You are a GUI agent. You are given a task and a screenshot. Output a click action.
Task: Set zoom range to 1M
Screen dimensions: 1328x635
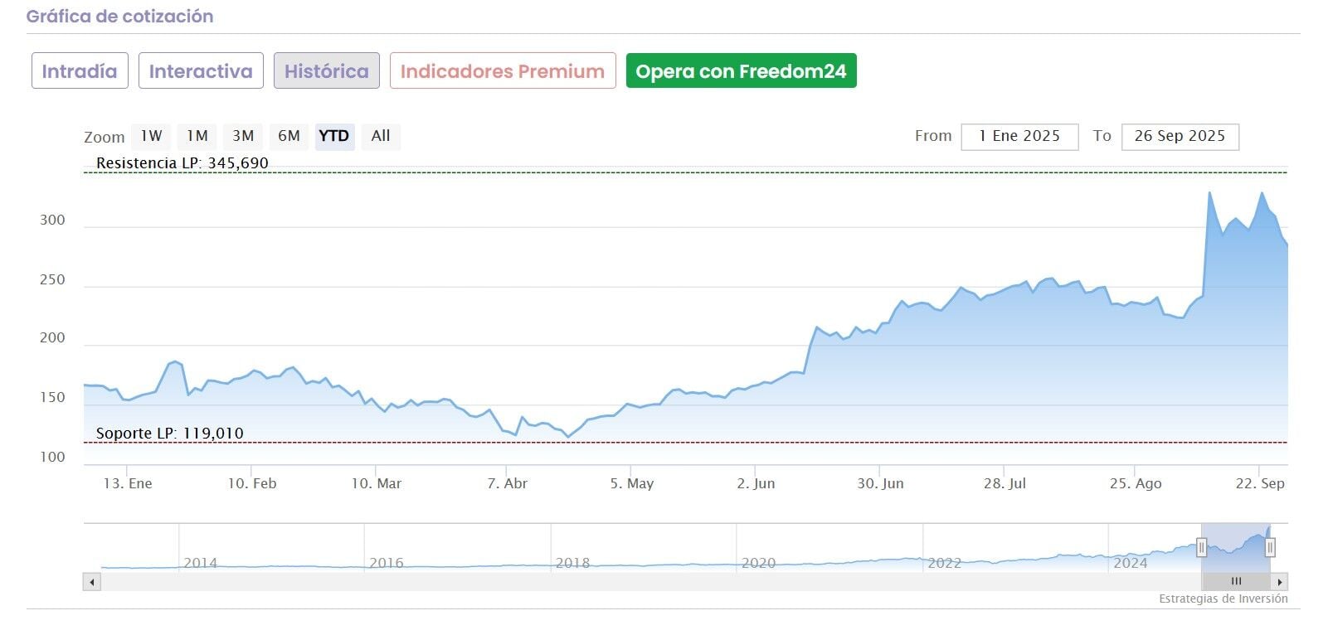pos(197,136)
